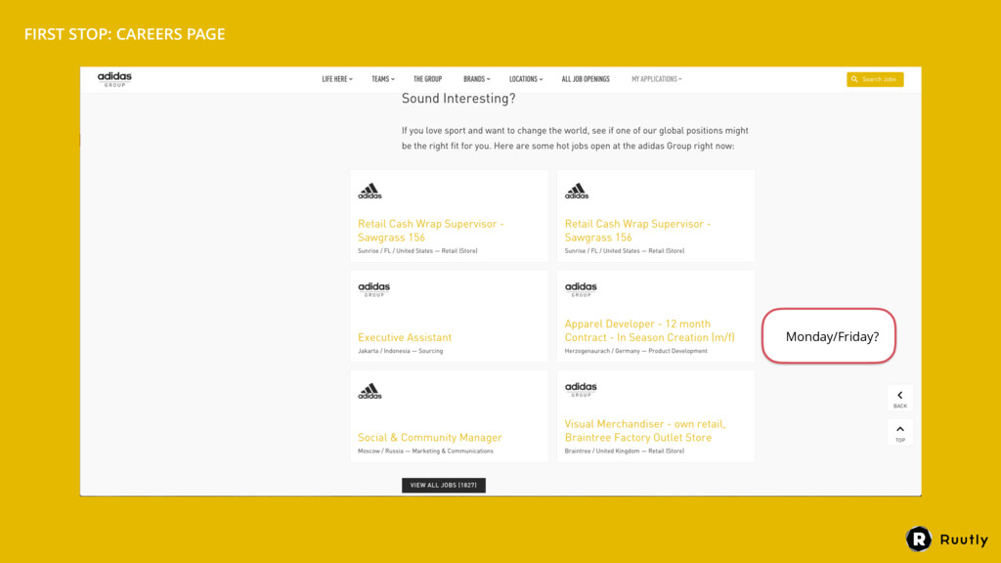Click the Top arrow button
Viewport: 1001px width, 563px height.
pyautogui.click(x=900, y=433)
